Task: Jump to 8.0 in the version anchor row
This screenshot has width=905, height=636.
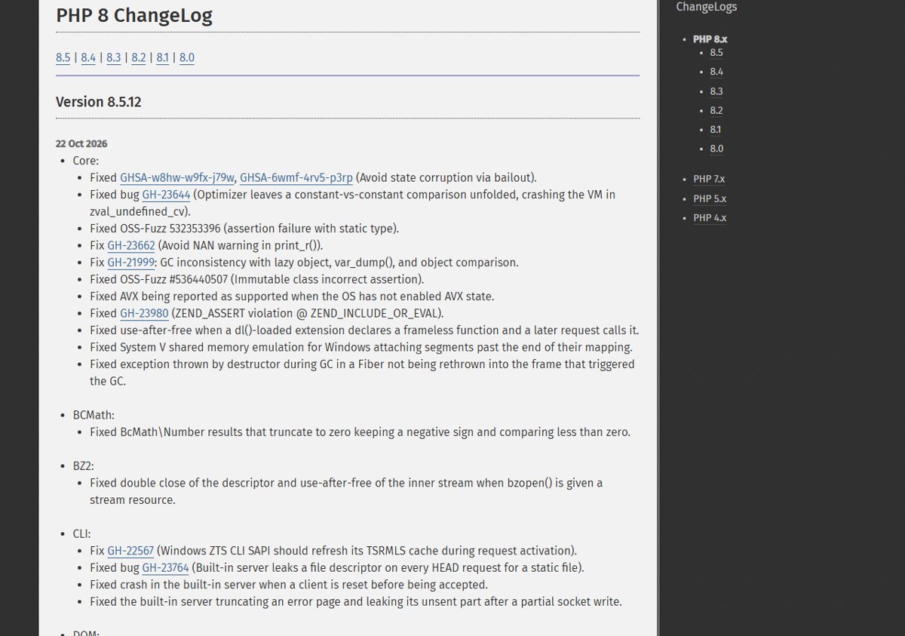Action: (x=186, y=57)
